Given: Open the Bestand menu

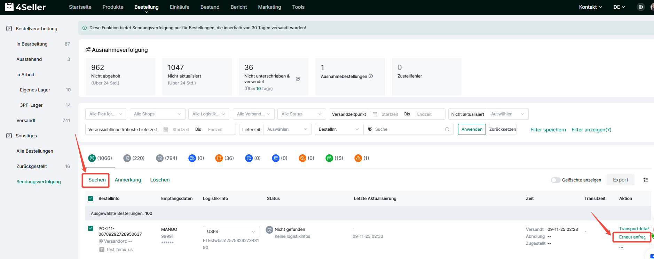Looking at the screenshot, I should (x=210, y=7).
